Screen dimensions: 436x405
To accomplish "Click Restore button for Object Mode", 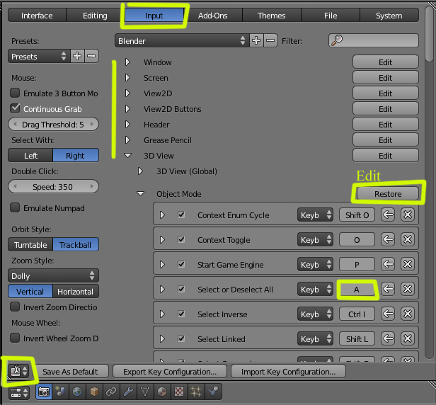I will [388, 193].
